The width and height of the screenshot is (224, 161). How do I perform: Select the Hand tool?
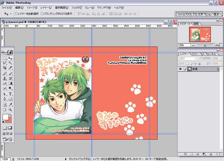tap(5, 110)
